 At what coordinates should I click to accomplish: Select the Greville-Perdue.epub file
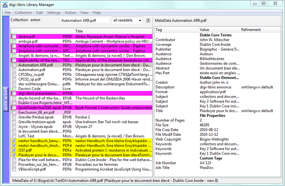tap(36, 117)
